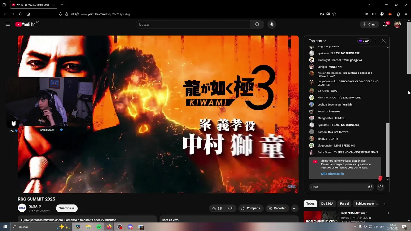This screenshot has height=231, width=411.
Task: Subscribe with the Suscribirse button
Action: pyautogui.click(x=67, y=208)
